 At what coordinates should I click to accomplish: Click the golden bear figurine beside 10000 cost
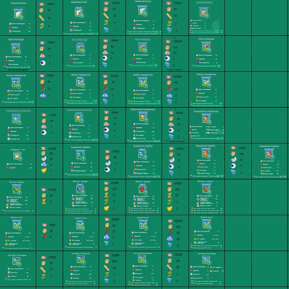pos(44,201)
